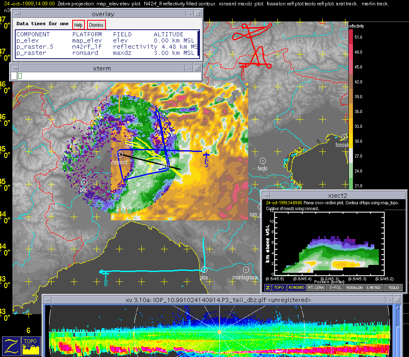Screen dimensions: 409x357
Task: Select the mt_lema radar marker
Action: [134, 116]
